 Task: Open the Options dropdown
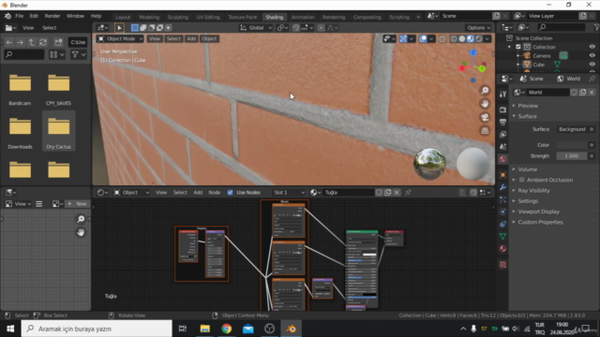478,27
